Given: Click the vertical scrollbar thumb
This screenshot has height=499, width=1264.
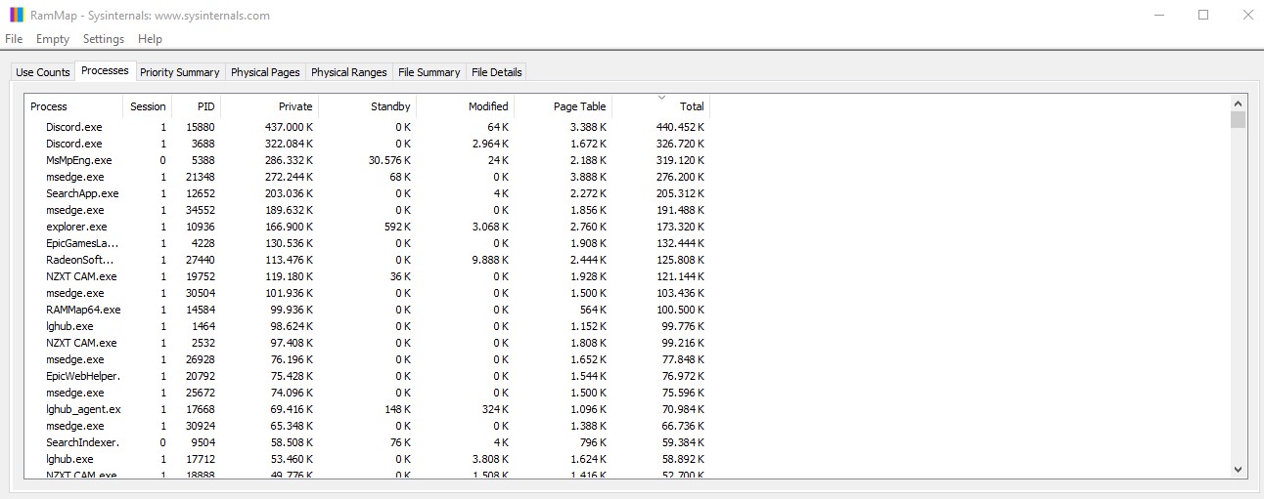Looking at the screenshot, I should 1238,120.
